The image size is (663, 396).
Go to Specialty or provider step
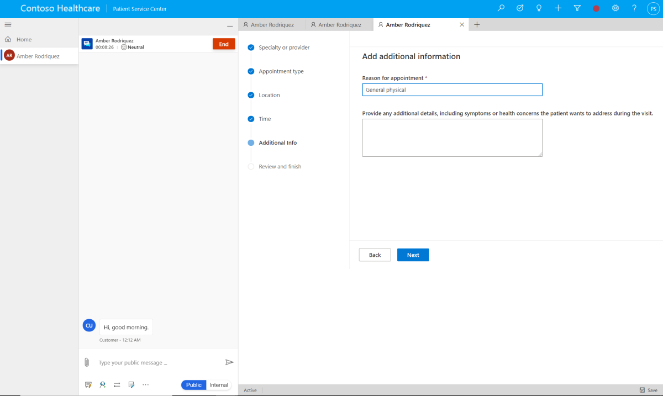pyautogui.click(x=284, y=47)
